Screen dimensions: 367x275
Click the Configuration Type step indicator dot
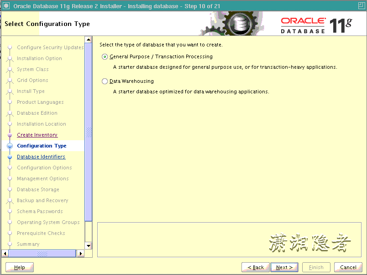tap(10, 146)
